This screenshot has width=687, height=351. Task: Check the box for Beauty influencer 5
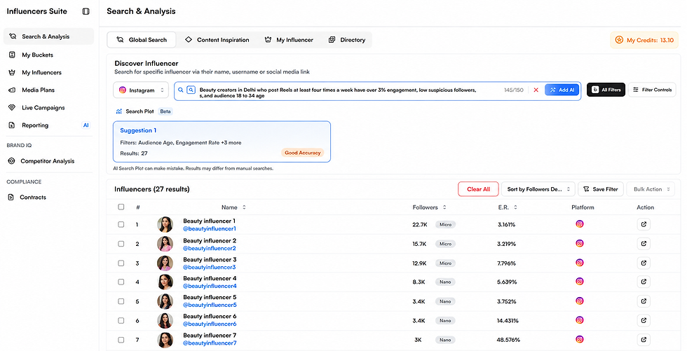point(121,301)
